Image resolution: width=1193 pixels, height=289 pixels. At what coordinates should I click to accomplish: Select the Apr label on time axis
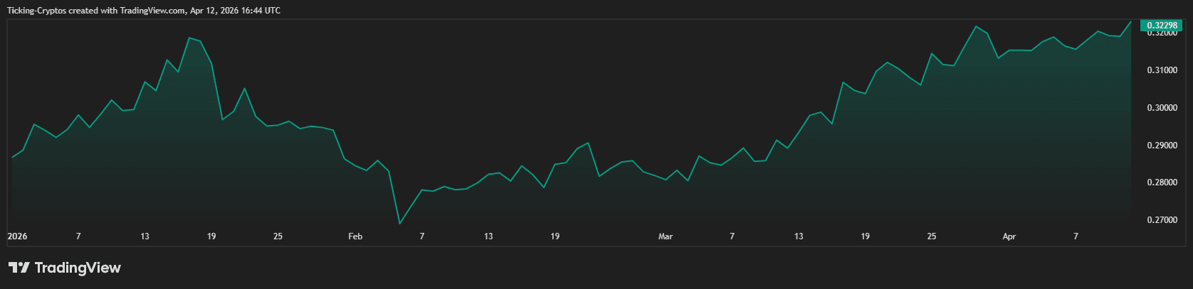[x=1009, y=236]
